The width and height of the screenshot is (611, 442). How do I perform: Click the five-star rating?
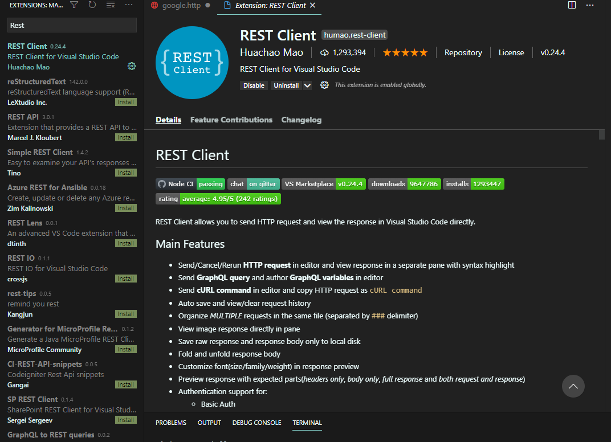405,52
